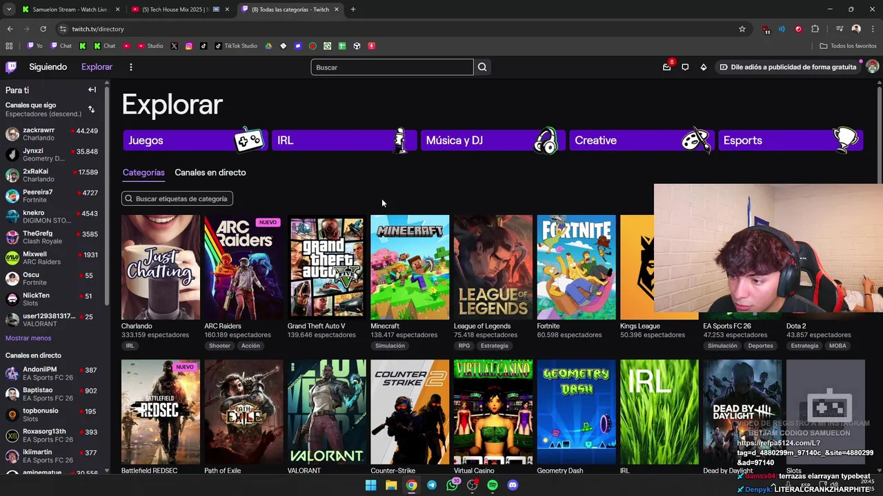Click the search magnifier button
883x496 pixels.
(x=482, y=67)
